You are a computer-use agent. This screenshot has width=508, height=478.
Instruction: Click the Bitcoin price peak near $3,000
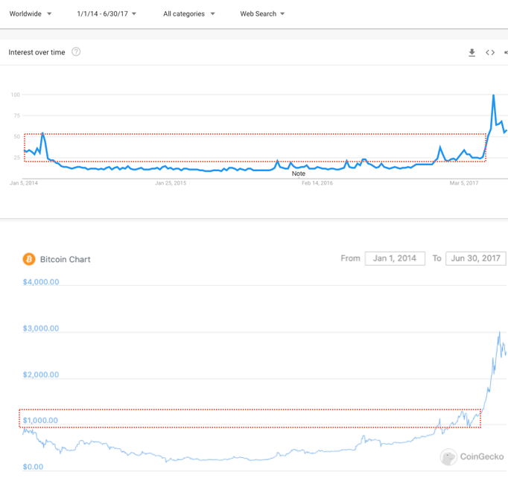pos(500,333)
